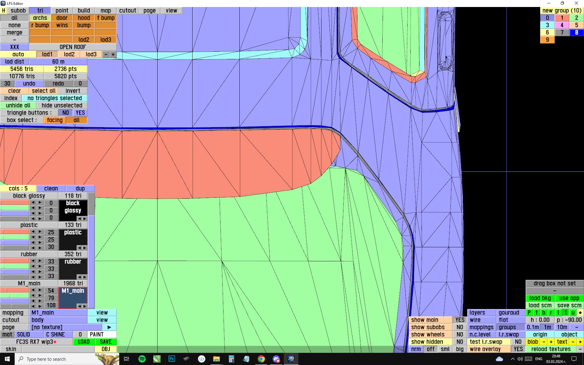The width and height of the screenshot is (584, 365).
Task: Click the minus button beside lod3
Action: 106,54
